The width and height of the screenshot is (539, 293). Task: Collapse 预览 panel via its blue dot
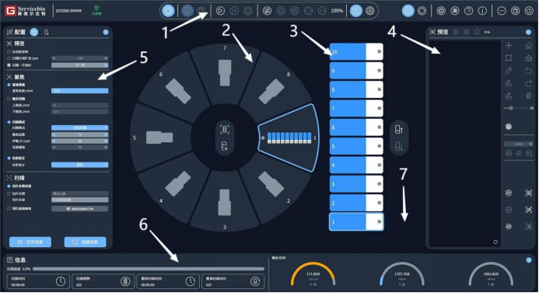[528, 32]
